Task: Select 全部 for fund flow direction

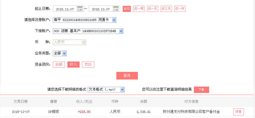Action: tap(59, 65)
